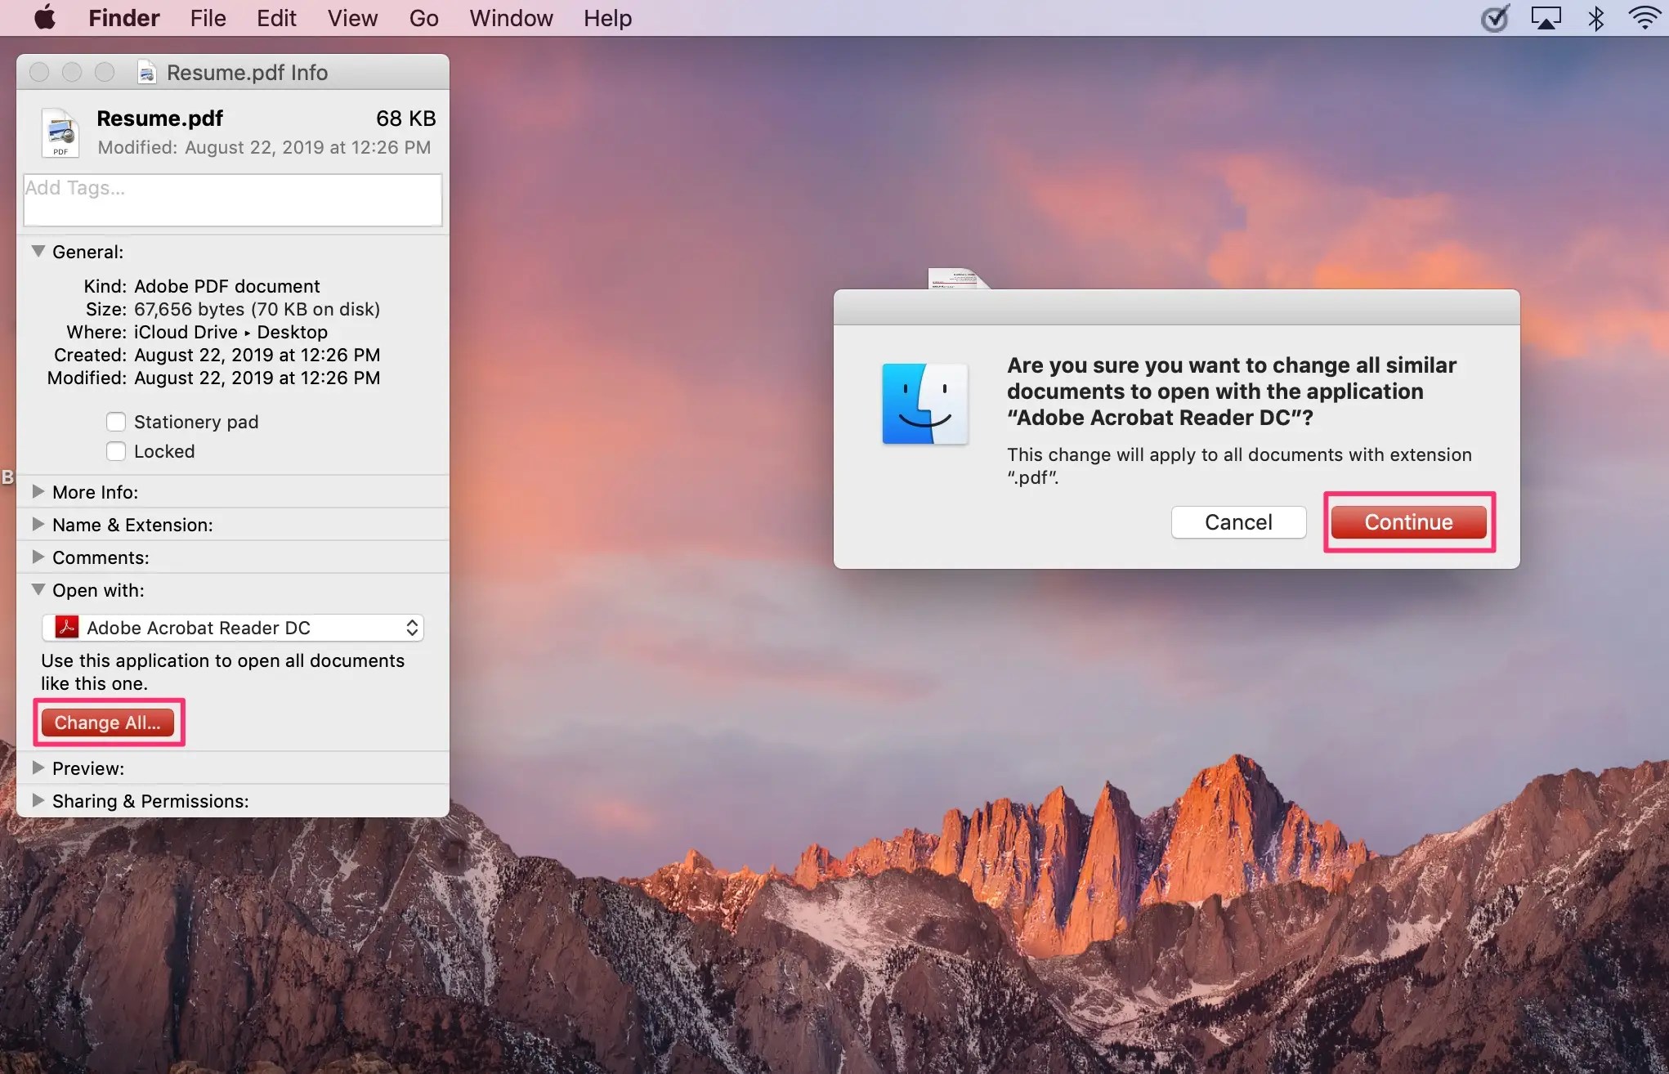This screenshot has width=1669, height=1074.
Task: Open the View menu
Action: click(352, 18)
